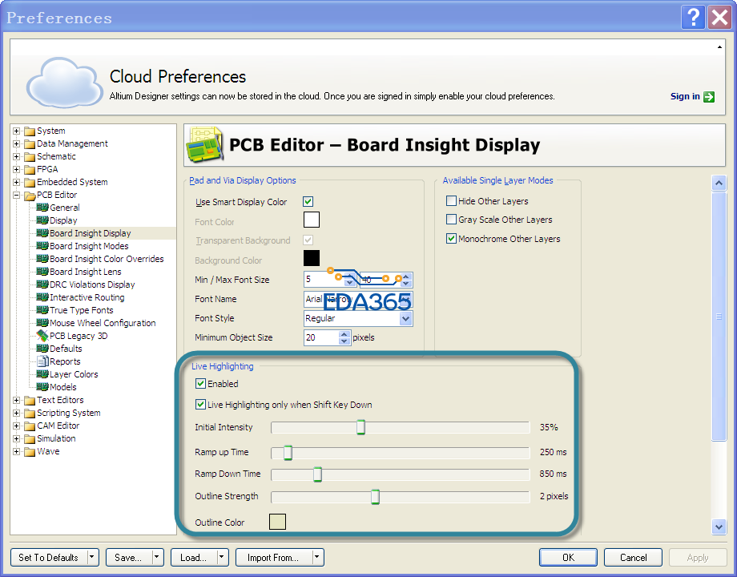Increase the Minimum Object Size spinner
The image size is (737, 577).
(344, 334)
